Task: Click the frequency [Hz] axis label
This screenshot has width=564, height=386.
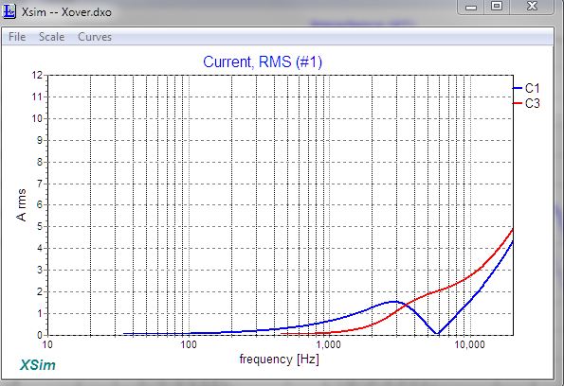Action: 279,360
